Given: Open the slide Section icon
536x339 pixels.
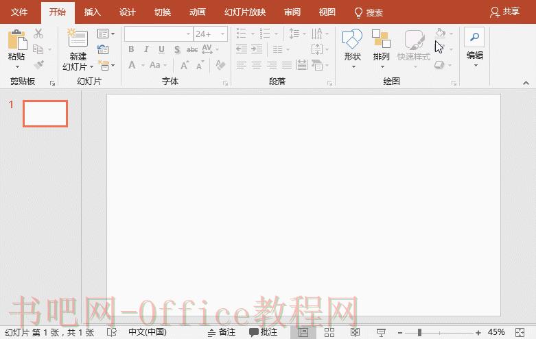Looking at the screenshot, I should 104,65.
